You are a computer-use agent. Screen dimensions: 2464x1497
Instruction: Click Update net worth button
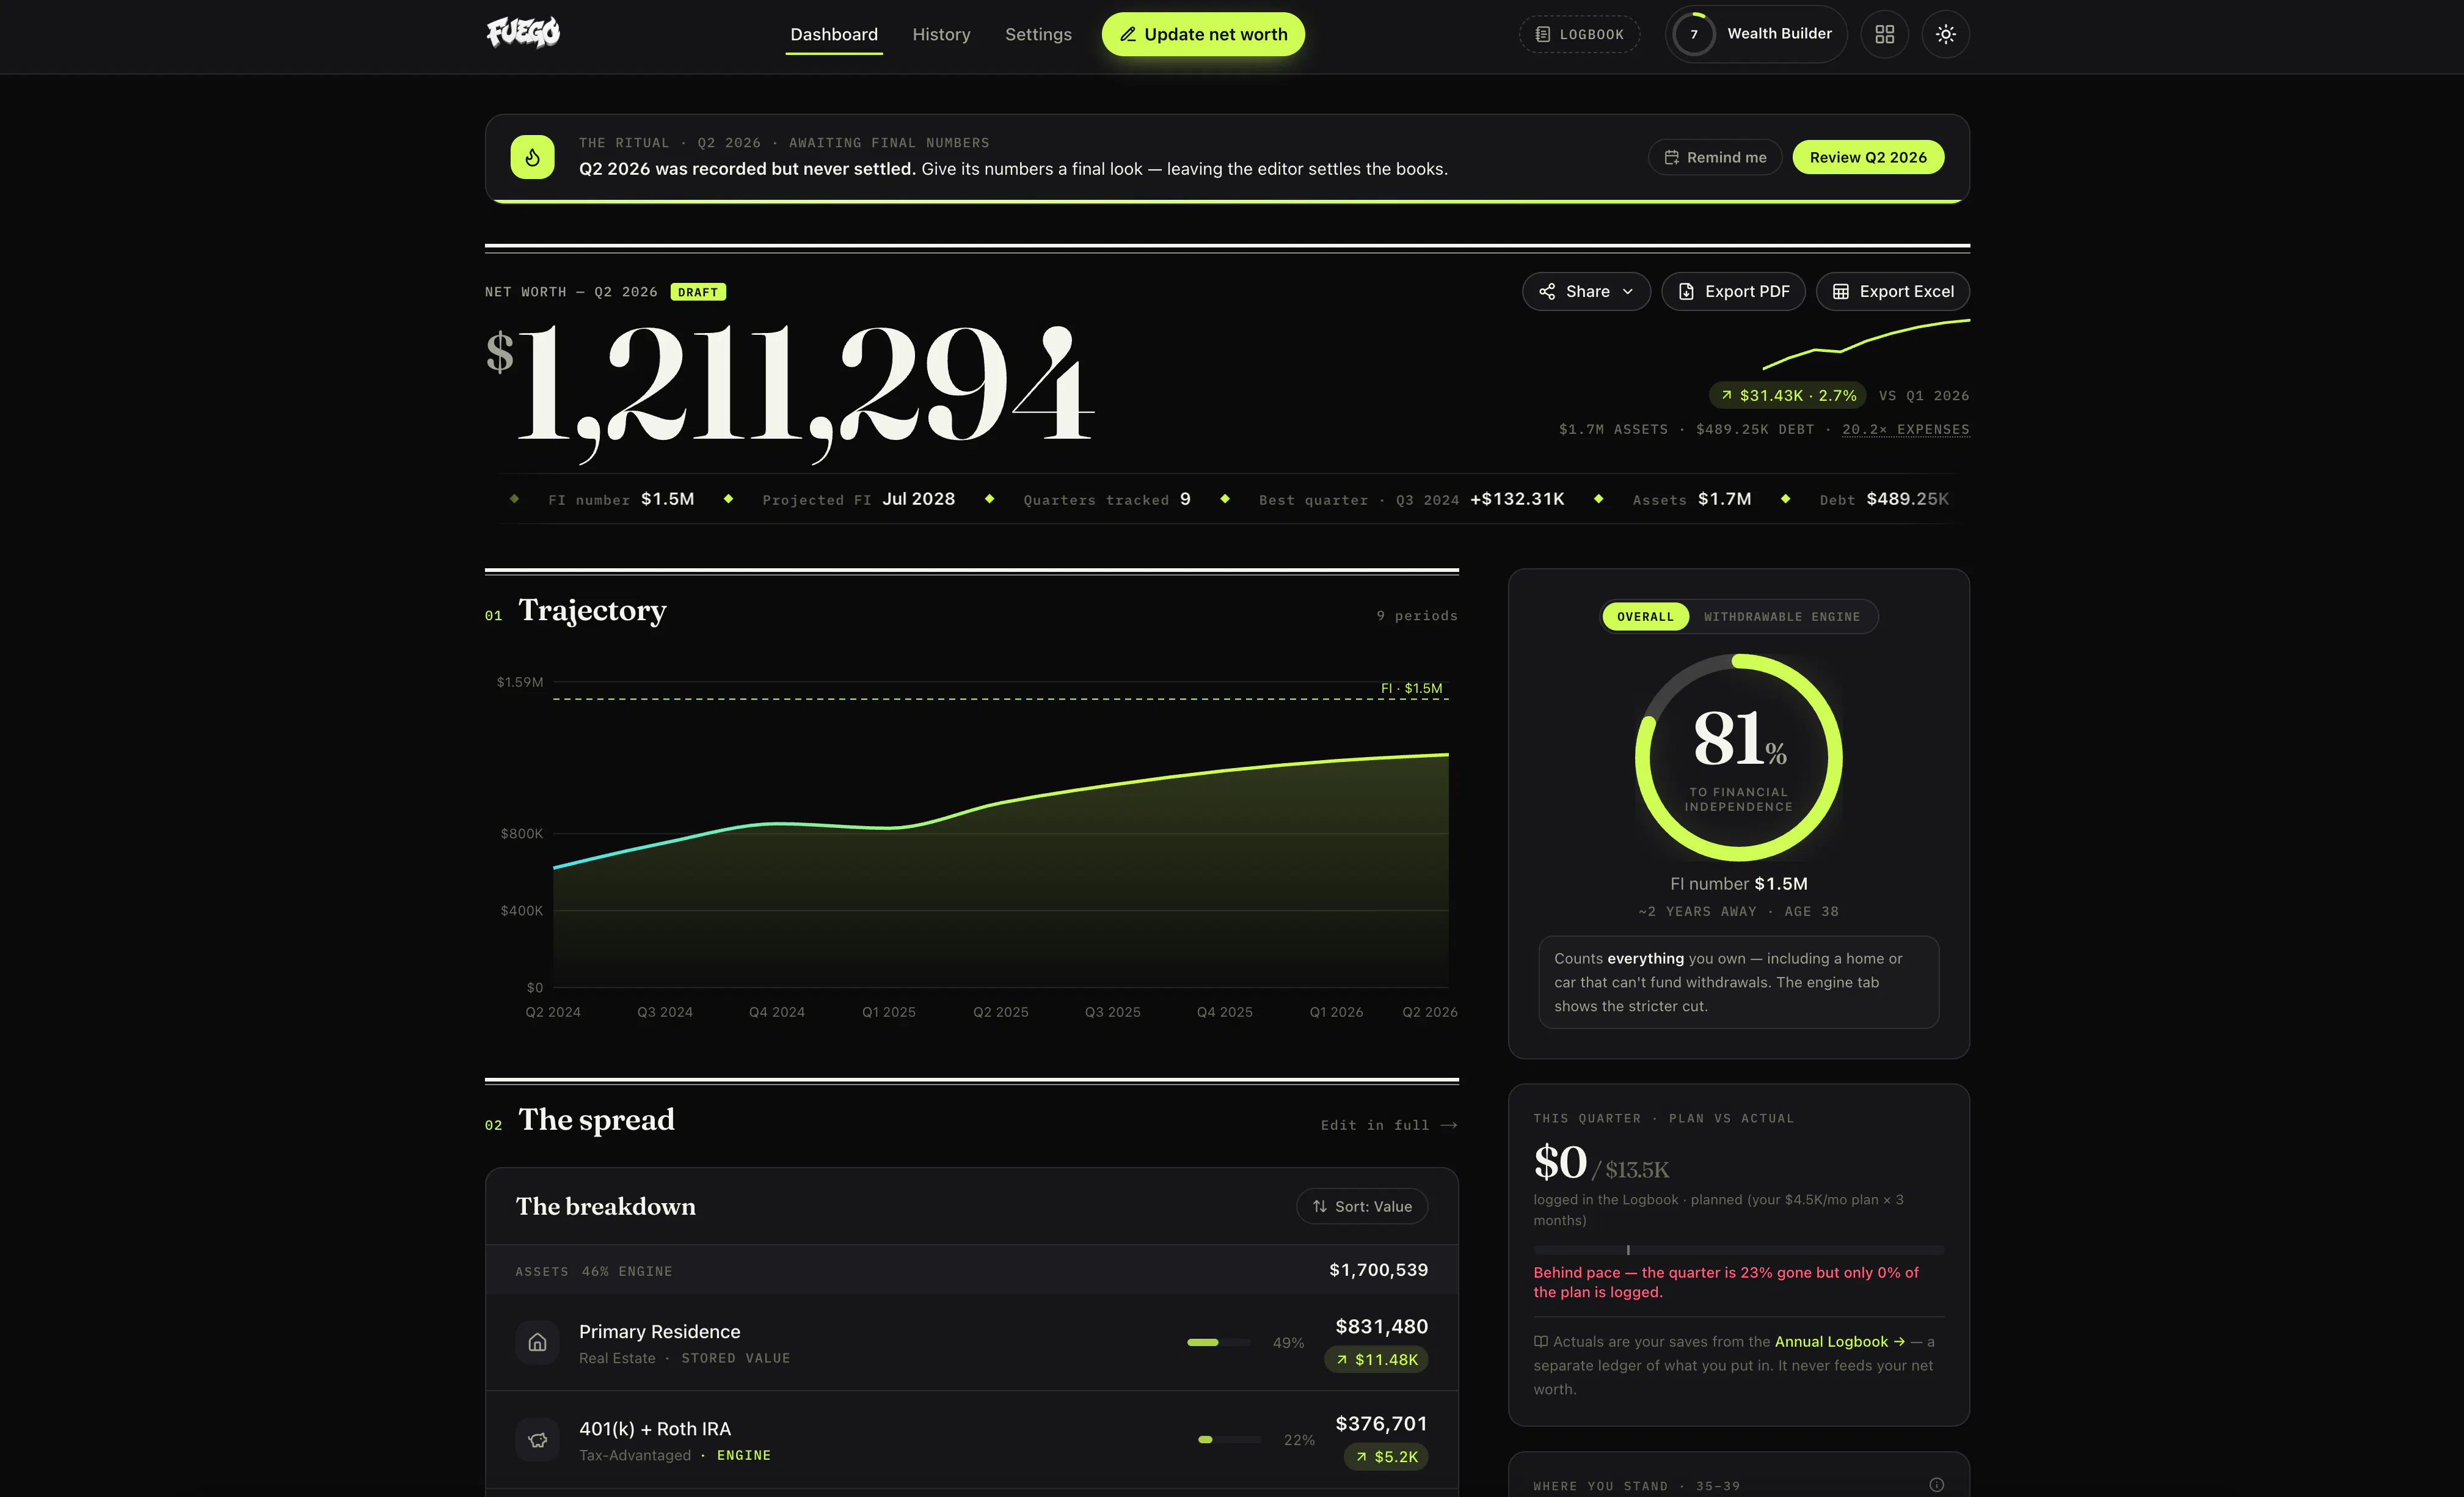tap(1203, 34)
